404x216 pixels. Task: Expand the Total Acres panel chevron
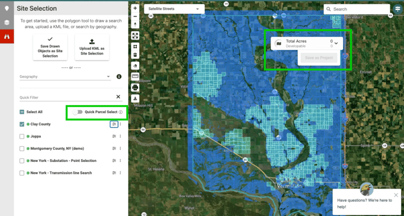336,43
